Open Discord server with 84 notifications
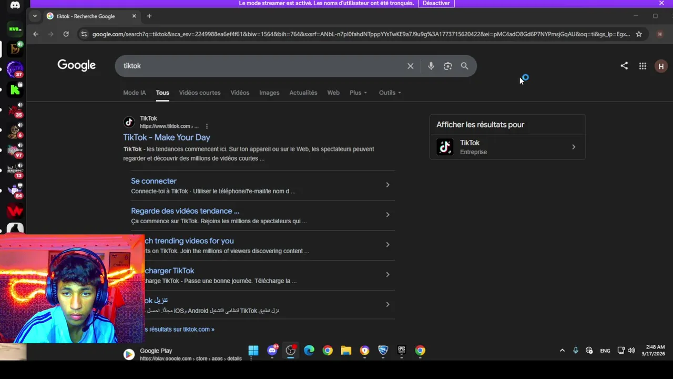Screen dimensions: 673x379 [x=15, y=192]
